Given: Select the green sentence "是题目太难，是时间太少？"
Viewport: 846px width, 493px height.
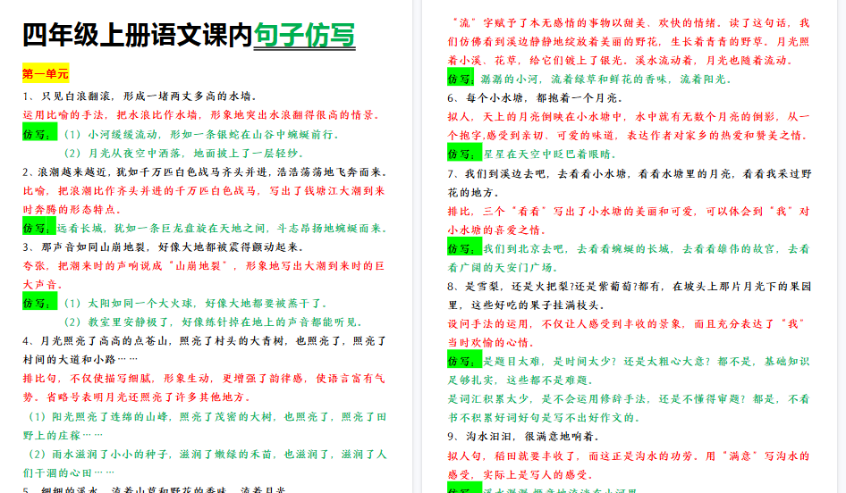Looking at the screenshot, I should pyautogui.click(x=647, y=362).
